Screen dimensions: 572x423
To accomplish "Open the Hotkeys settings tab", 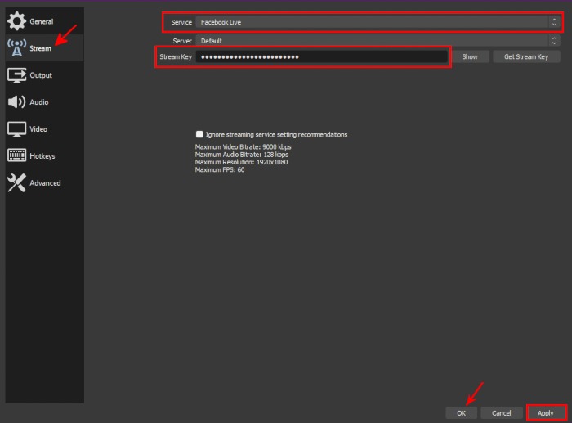I will tap(44, 156).
